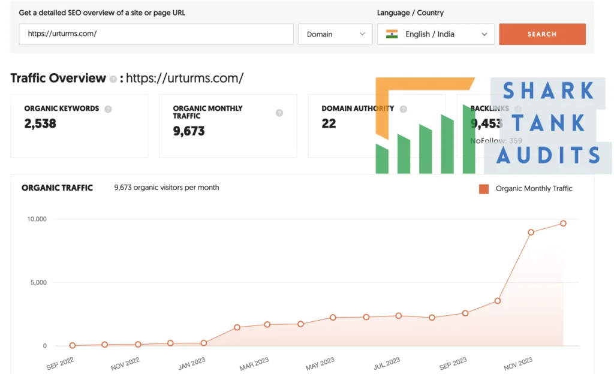
Task: Click the help icon next to Organic Monthly Traffic
Action: pyautogui.click(x=279, y=113)
